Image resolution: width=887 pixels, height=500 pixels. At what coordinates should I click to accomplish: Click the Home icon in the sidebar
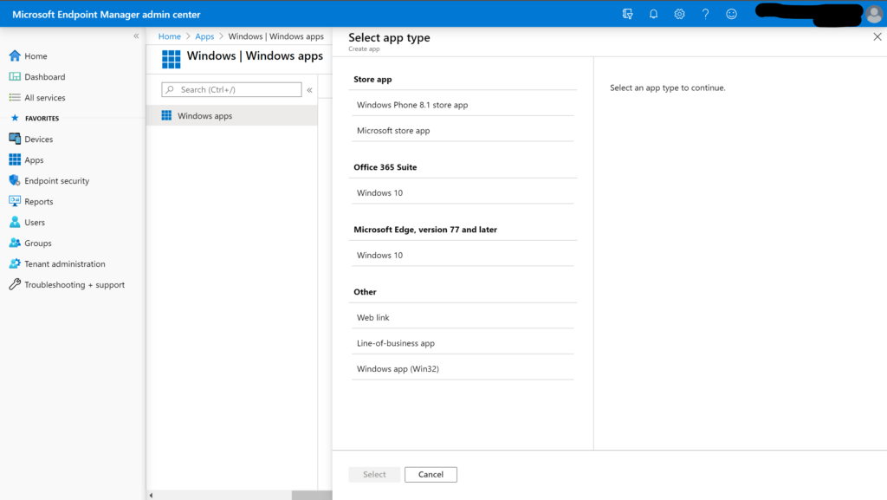tap(15, 55)
